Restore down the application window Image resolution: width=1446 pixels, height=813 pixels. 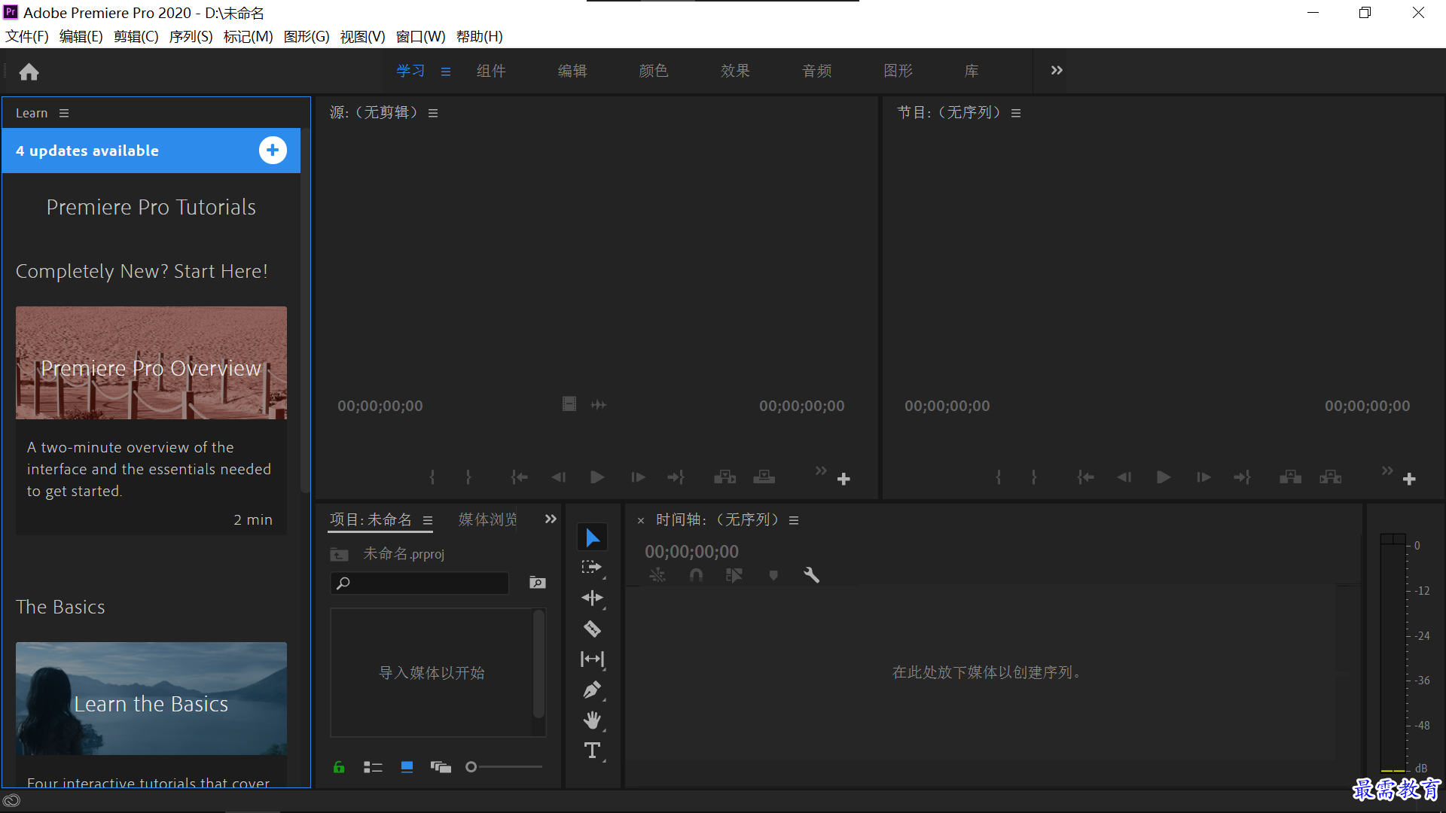click(x=1365, y=13)
